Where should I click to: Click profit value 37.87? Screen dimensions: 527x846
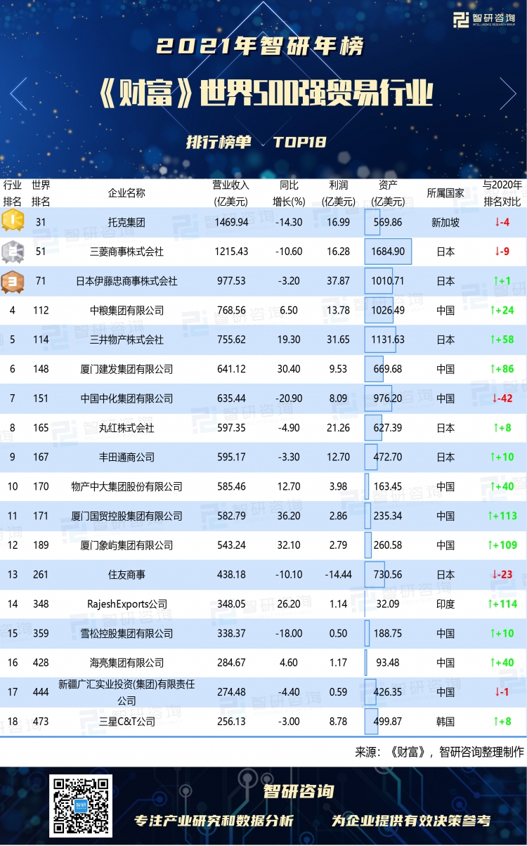(338, 281)
